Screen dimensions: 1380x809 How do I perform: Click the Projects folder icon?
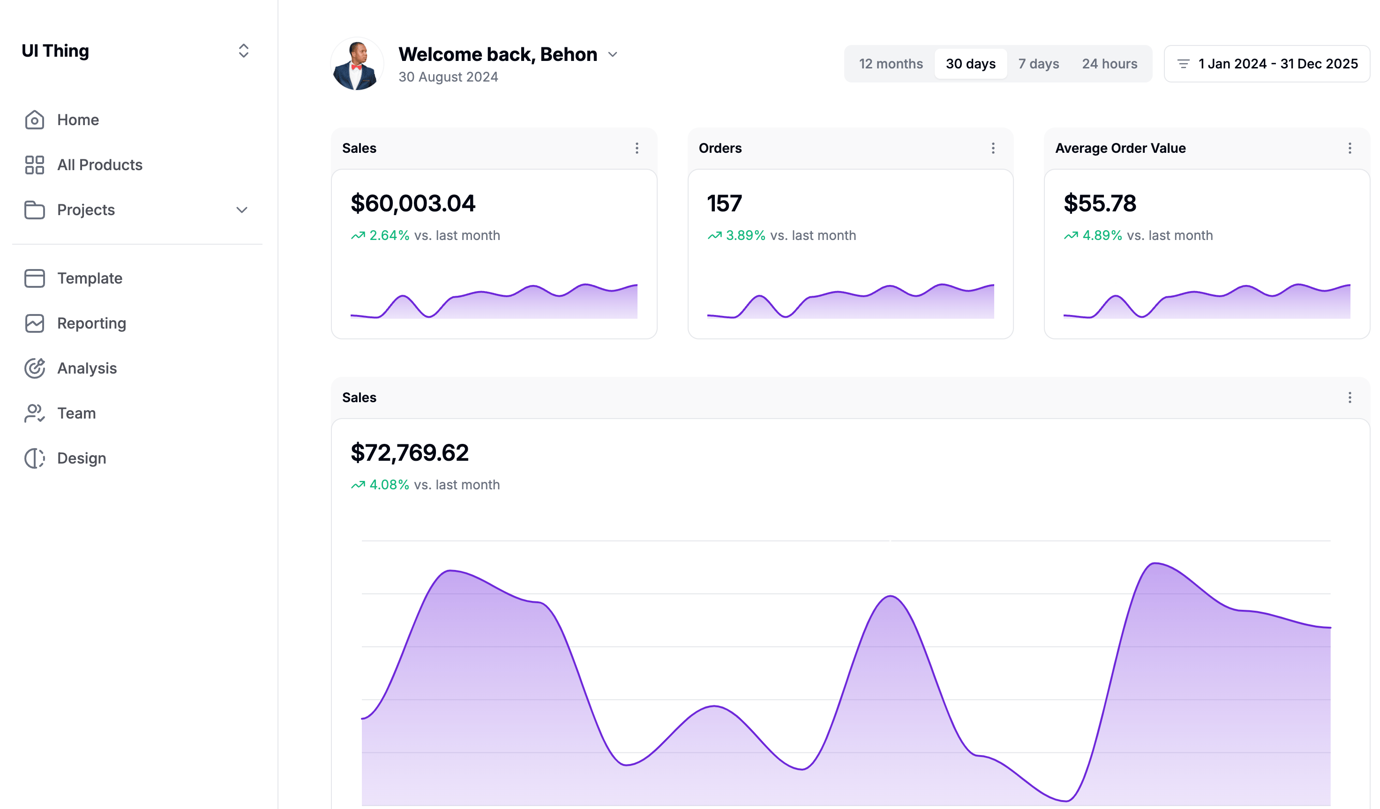click(x=34, y=209)
